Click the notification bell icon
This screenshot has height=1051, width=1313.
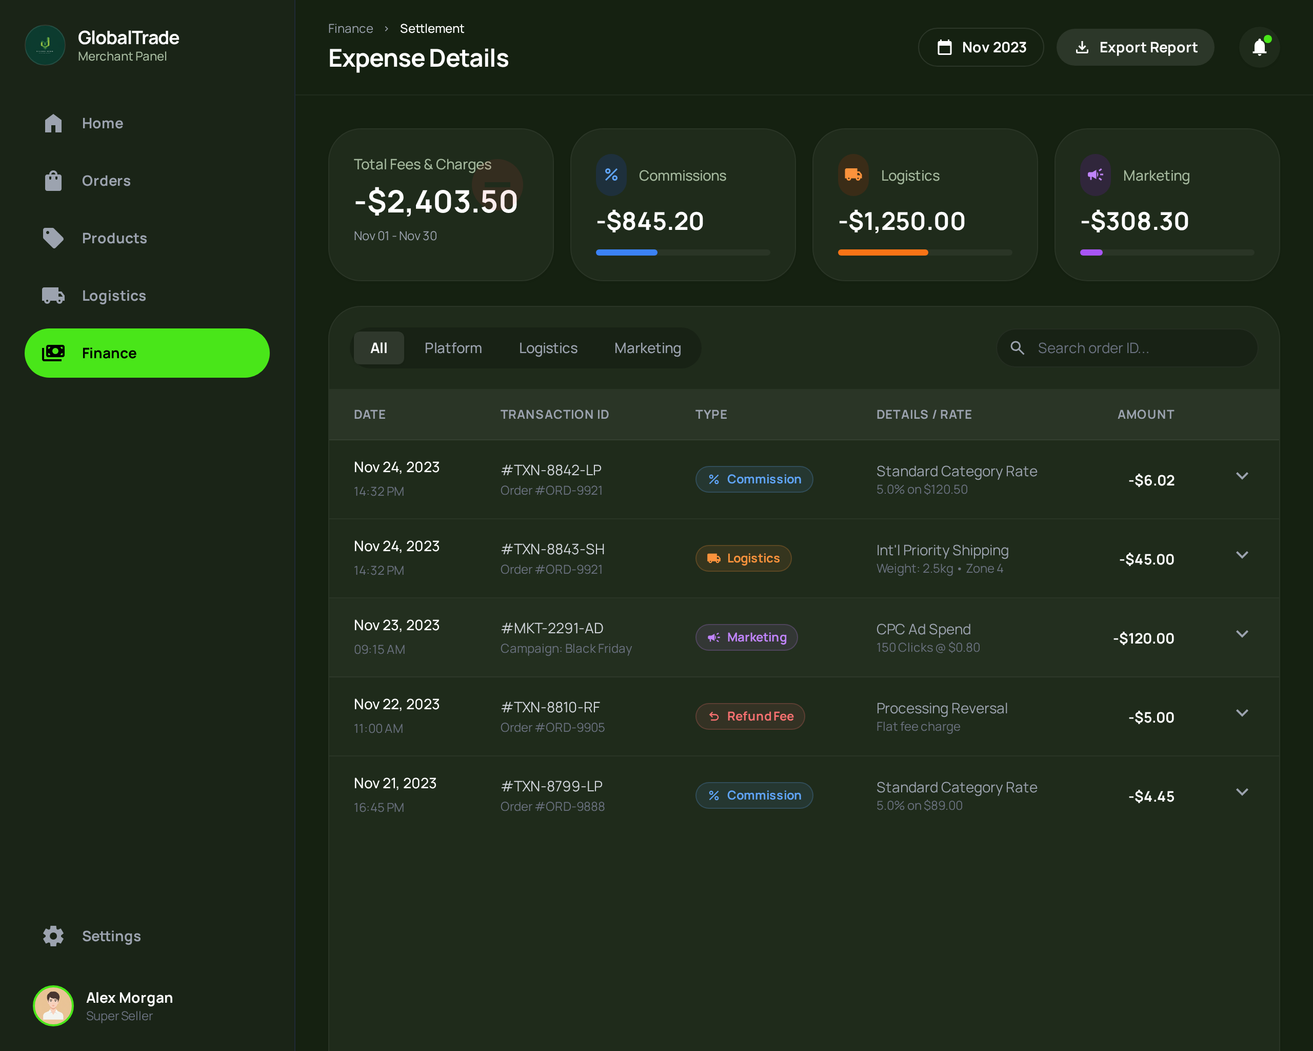pos(1259,47)
